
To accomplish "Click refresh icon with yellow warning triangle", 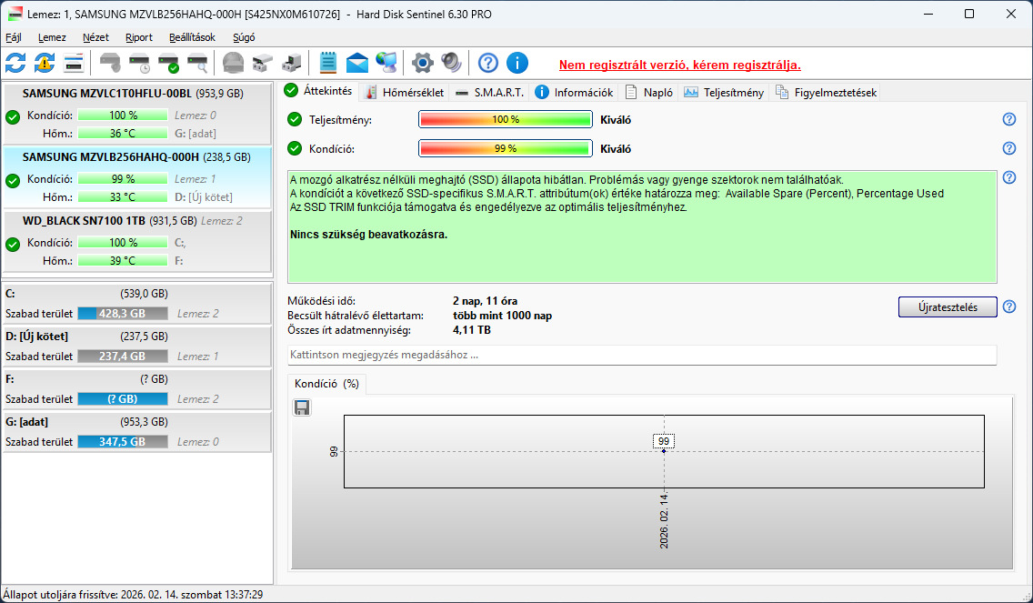I will [x=45, y=64].
